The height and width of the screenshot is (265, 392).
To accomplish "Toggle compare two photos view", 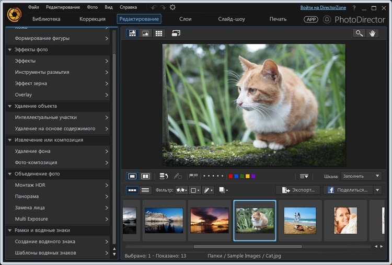I will 145,176.
